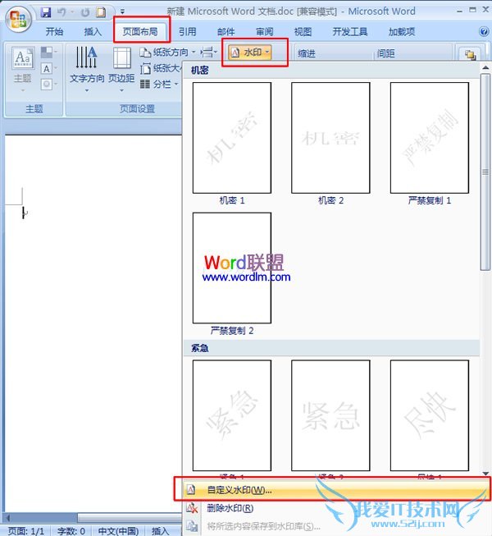Open 文字方向 text direction menu
Viewport: 492px width, 536px height.
click(87, 70)
